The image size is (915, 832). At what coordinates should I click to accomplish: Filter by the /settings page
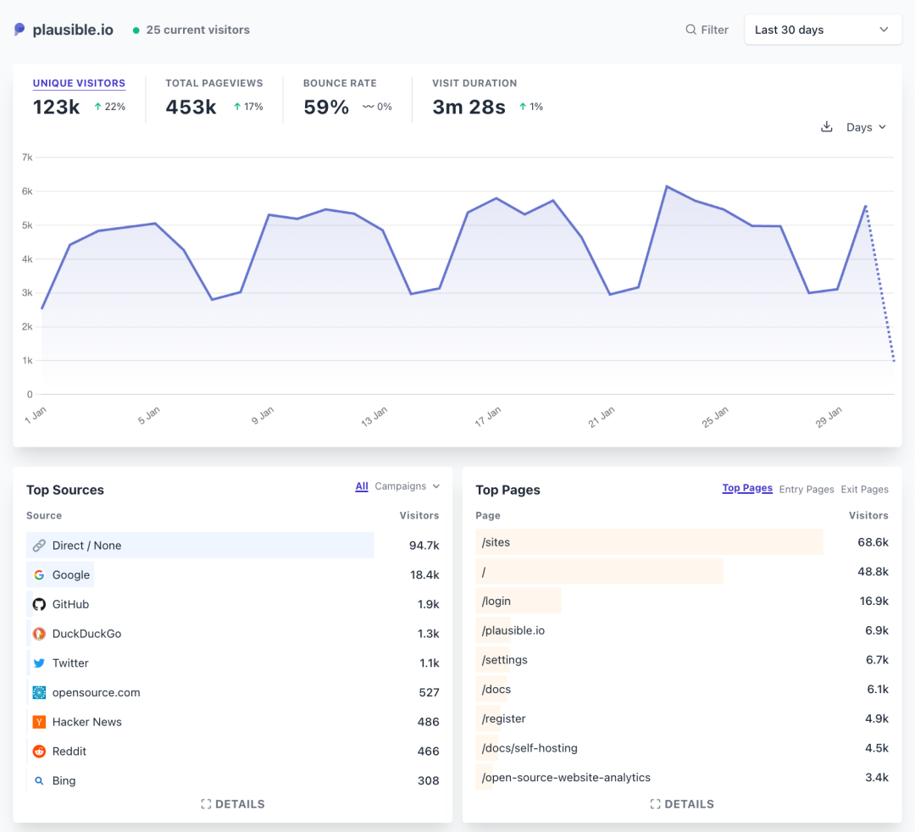point(504,660)
